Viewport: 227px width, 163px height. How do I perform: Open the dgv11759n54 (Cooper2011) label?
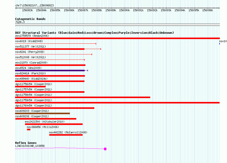[34, 100]
